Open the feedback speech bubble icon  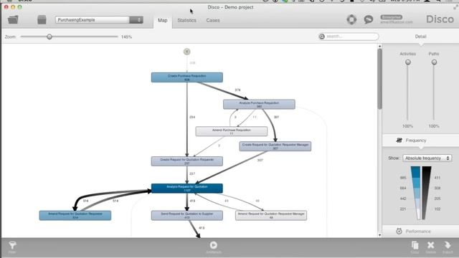click(368, 19)
